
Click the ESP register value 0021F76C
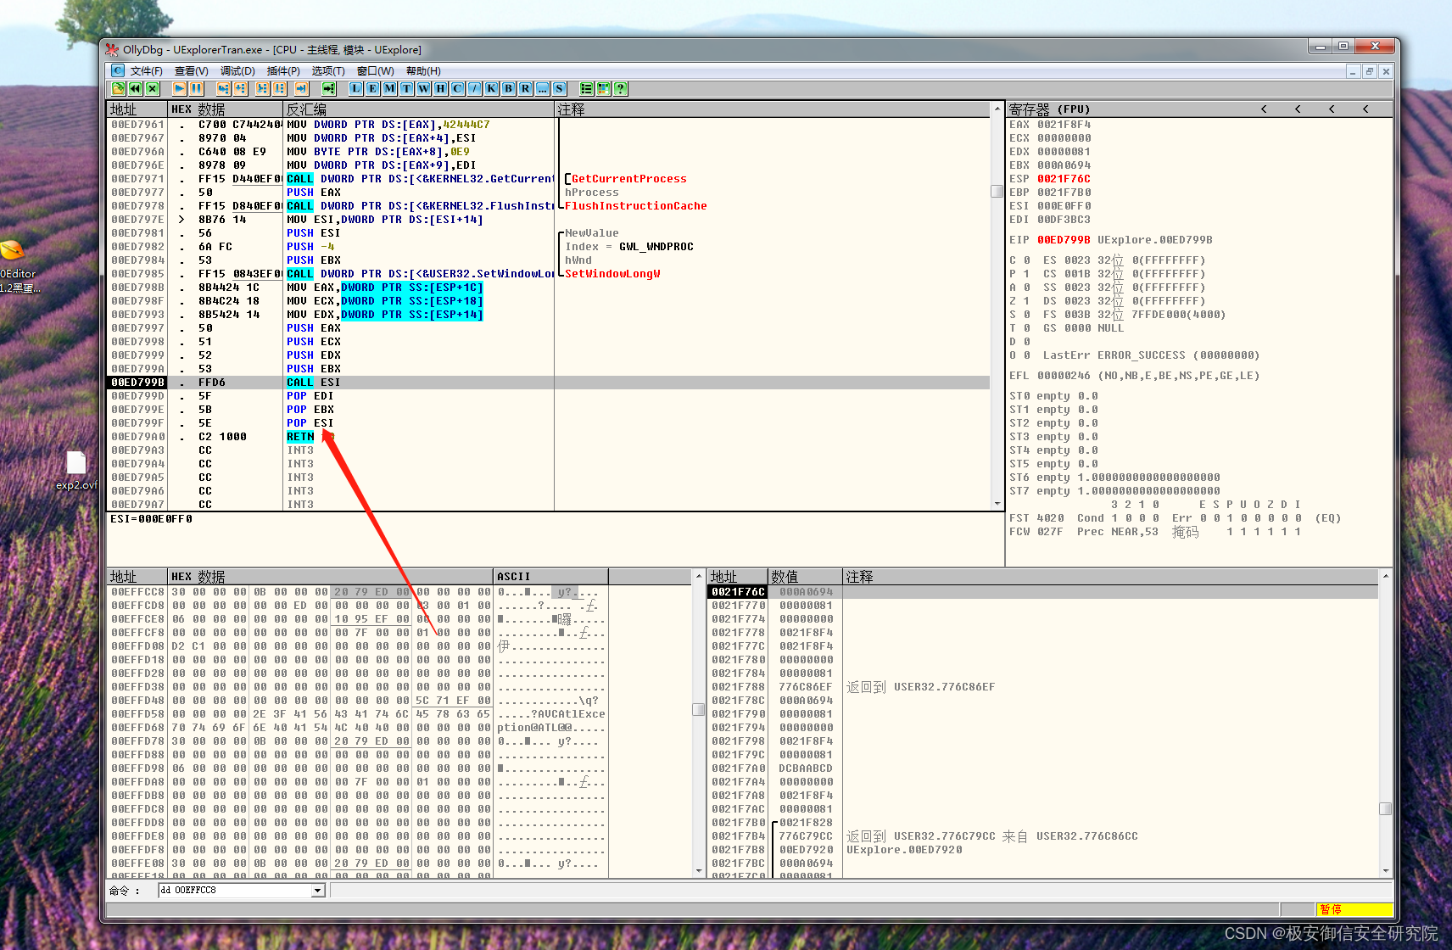[x=1064, y=179]
